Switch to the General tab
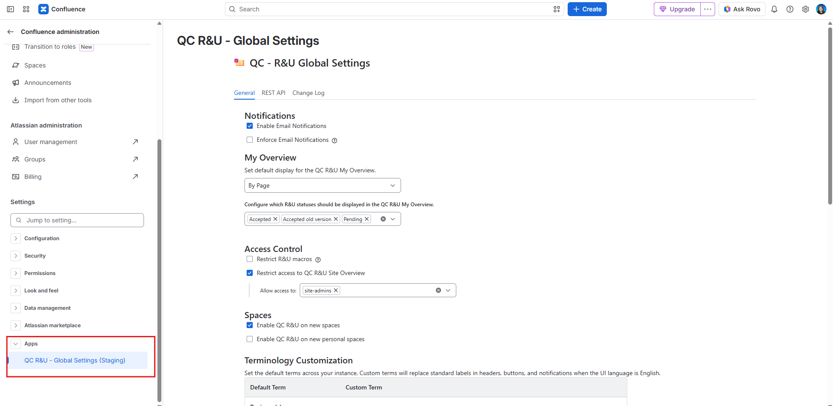The width and height of the screenshot is (833, 406). pos(244,93)
